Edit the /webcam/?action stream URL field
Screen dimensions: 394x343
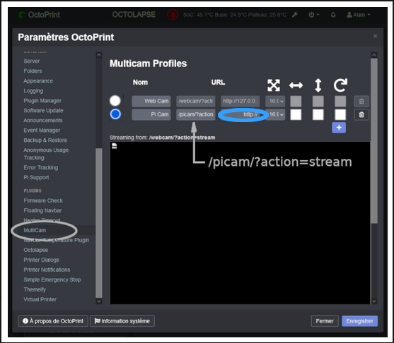pyautogui.click(x=195, y=101)
